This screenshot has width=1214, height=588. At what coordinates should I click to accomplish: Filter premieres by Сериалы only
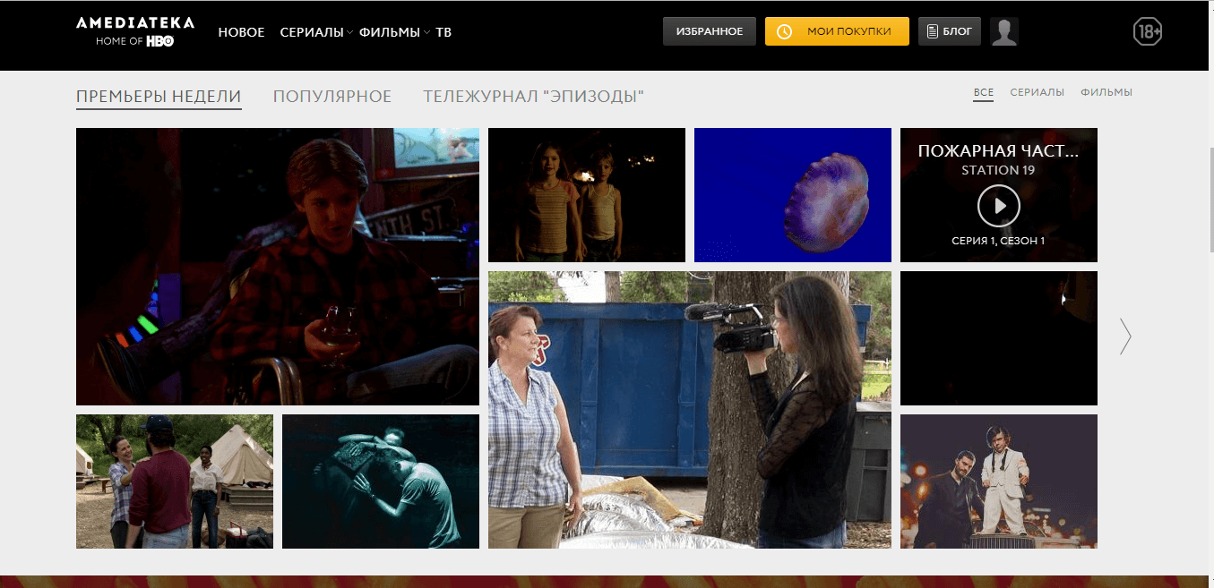pos(1037,92)
